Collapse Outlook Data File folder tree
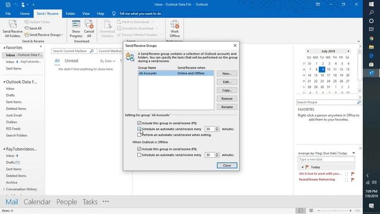This screenshot has width=380, height=214. pyautogui.click(x=4, y=82)
